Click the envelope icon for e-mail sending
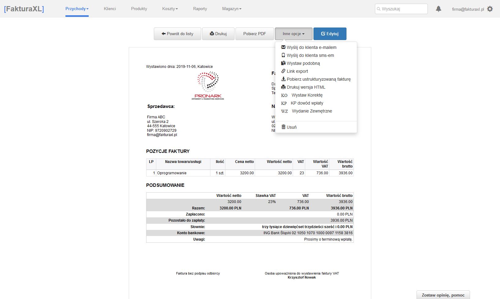The width and height of the screenshot is (500, 299). (x=283, y=47)
